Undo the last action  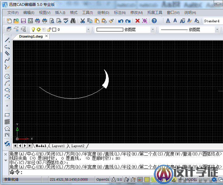click(x=121, y=21)
